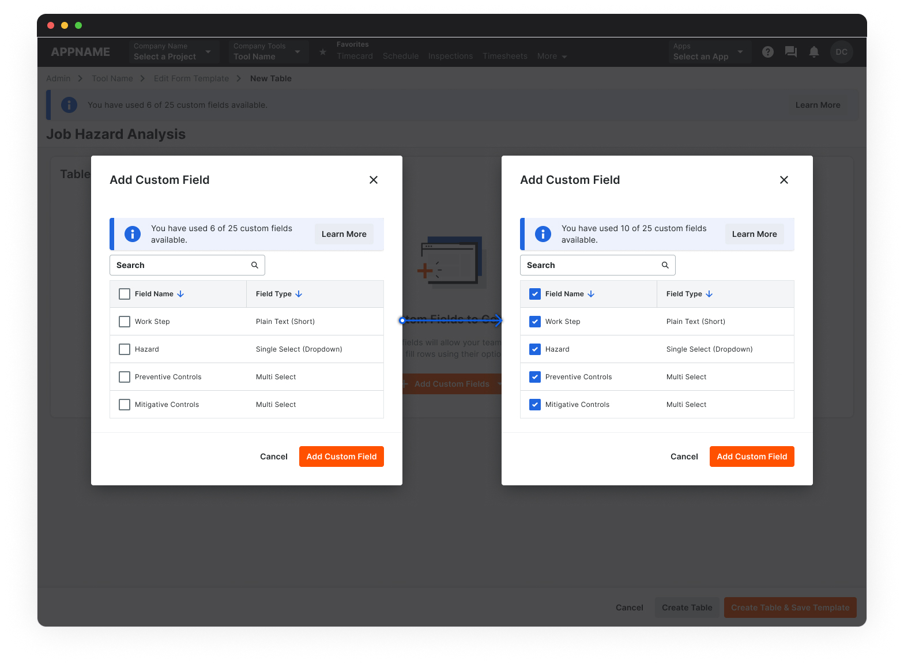This screenshot has height=664, width=904.
Task: Open the notifications bell
Action: (x=813, y=52)
